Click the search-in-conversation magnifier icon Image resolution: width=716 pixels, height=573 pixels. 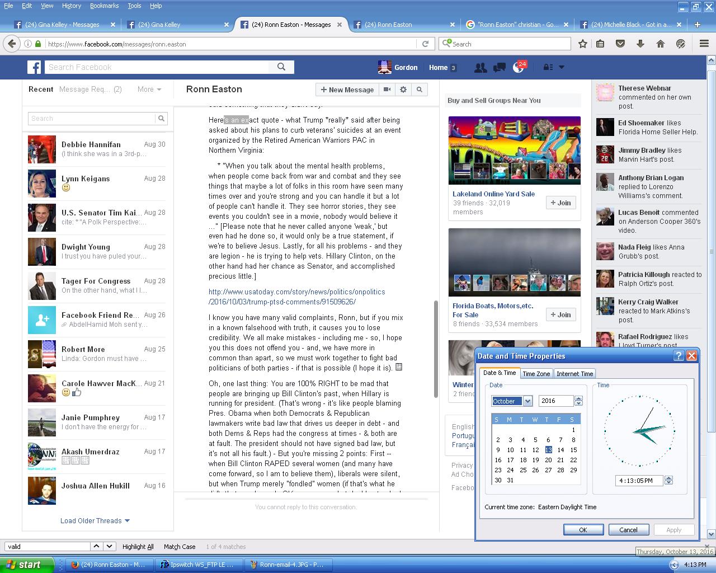coord(419,90)
